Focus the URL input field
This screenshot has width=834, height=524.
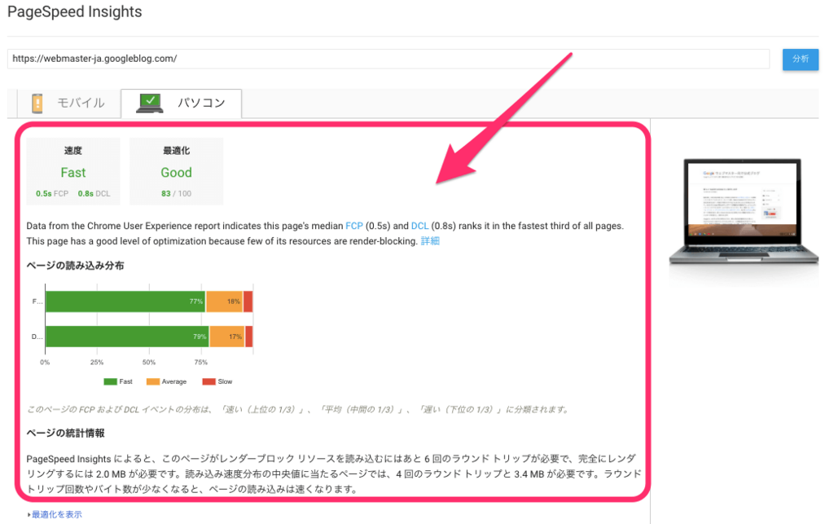[388, 59]
